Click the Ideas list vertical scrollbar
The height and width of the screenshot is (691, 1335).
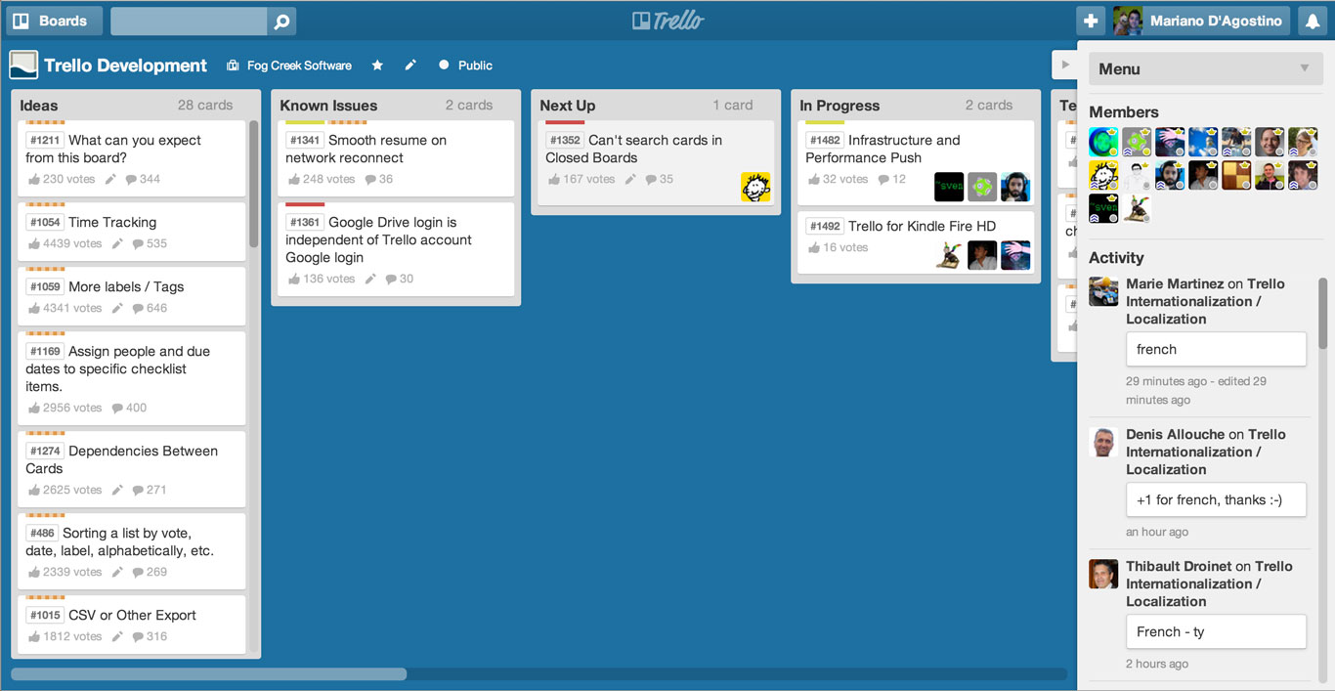(254, 185)
